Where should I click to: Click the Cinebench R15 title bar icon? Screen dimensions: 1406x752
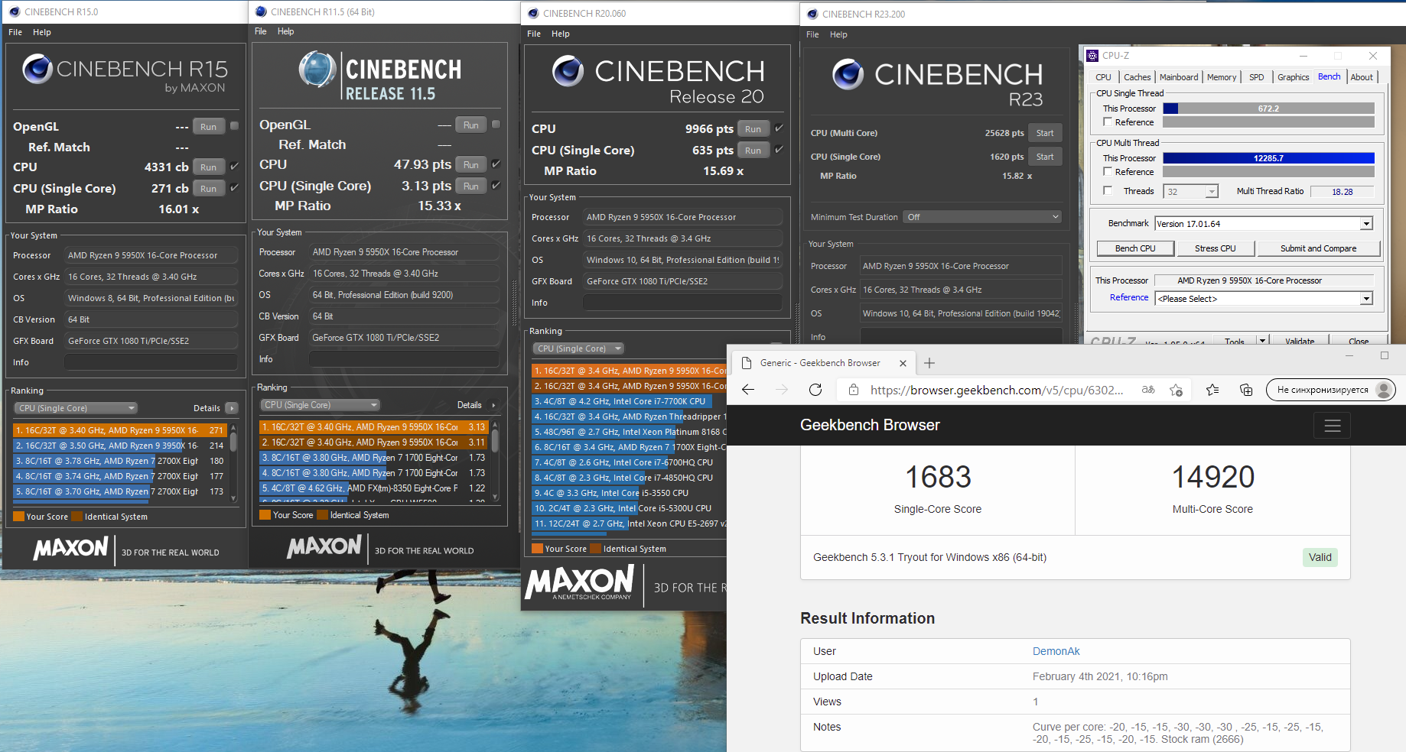tap(15, 11)
